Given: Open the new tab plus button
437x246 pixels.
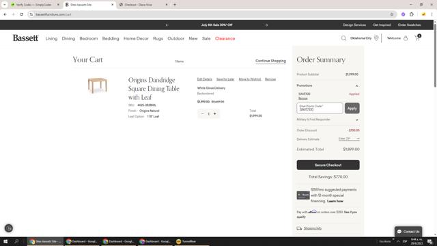Looking at the screenshot, I should 175,5.
